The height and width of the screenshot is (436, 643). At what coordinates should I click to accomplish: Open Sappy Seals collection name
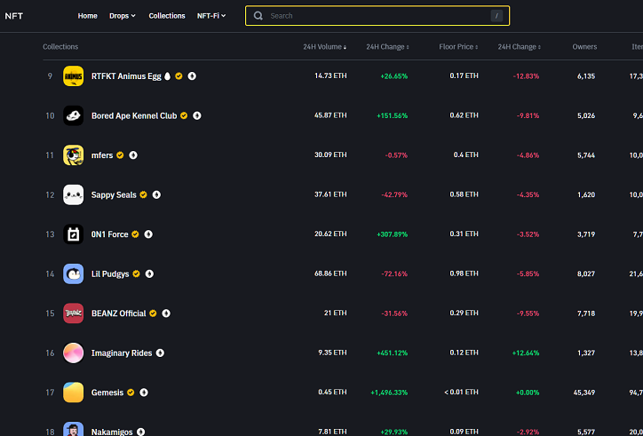click(114, 194)
